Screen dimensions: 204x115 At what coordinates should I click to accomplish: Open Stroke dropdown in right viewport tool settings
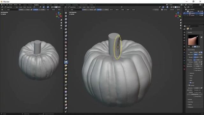click(x=123, y=10)
